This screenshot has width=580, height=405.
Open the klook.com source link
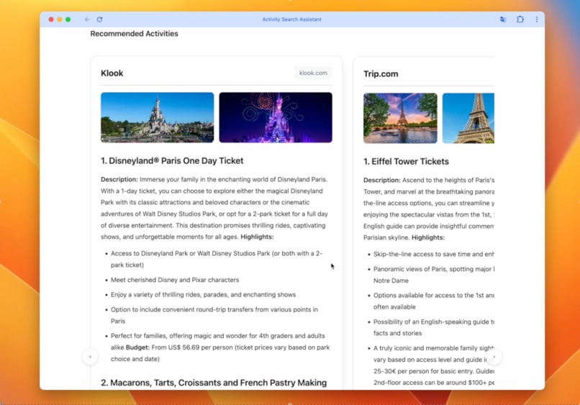coord(313,73)
